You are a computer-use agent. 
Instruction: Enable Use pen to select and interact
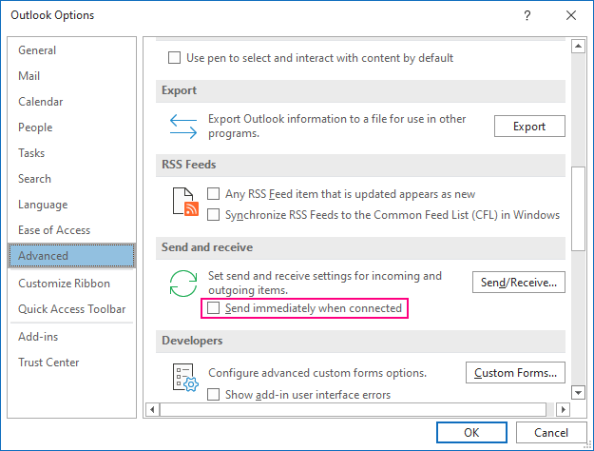click(174, 58)
